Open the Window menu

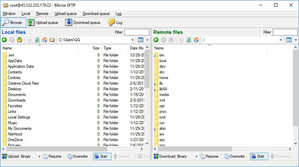tap(9, 14)
